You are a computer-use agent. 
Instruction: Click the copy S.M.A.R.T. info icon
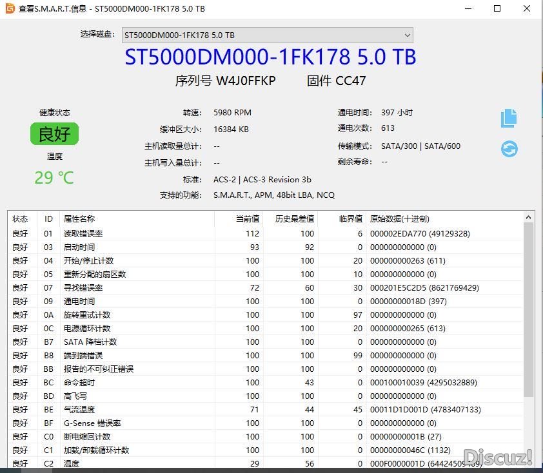(x=509, y=118)
